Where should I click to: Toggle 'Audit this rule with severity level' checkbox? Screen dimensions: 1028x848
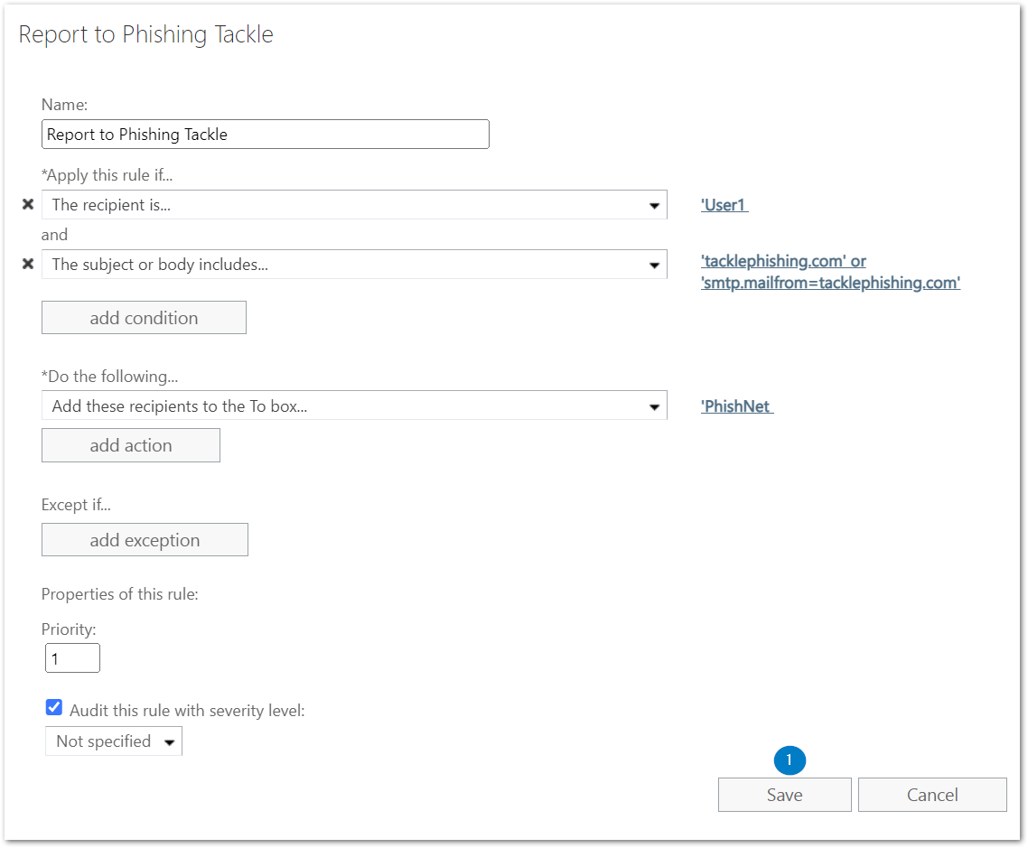pos(54,708)
